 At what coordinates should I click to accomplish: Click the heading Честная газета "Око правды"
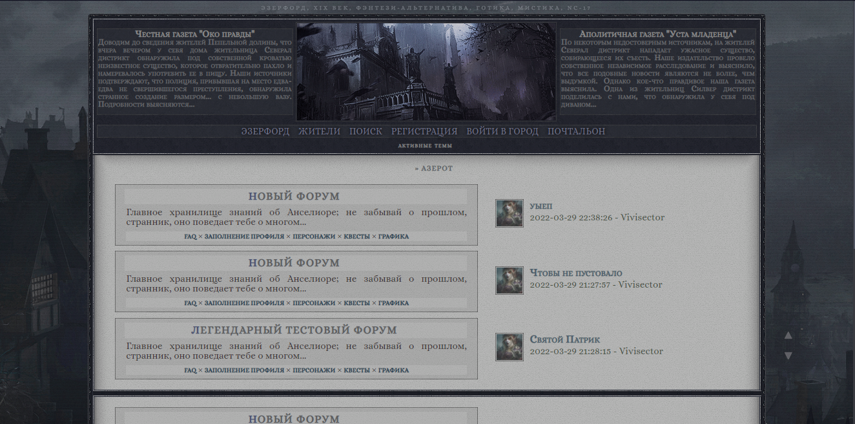coord(195,34)
